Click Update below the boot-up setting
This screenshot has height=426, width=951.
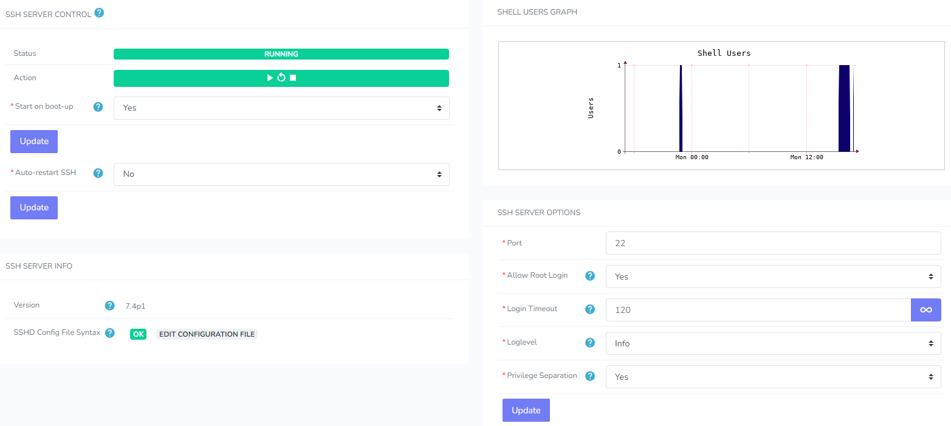click(x=33, y=141)
